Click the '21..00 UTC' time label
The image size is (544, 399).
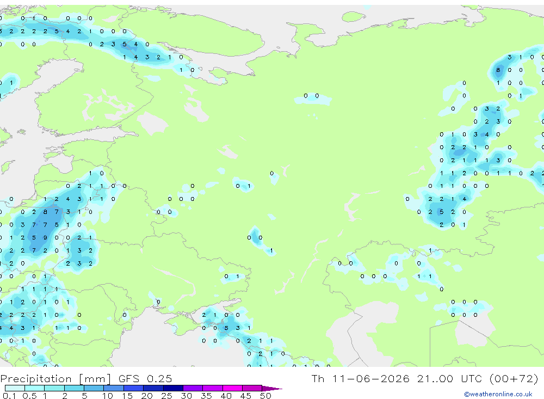450,378
